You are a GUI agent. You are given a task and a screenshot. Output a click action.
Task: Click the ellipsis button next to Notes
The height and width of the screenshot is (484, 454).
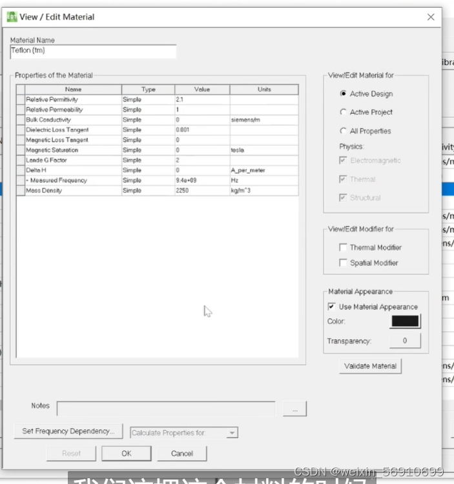[x=294, y=408]
